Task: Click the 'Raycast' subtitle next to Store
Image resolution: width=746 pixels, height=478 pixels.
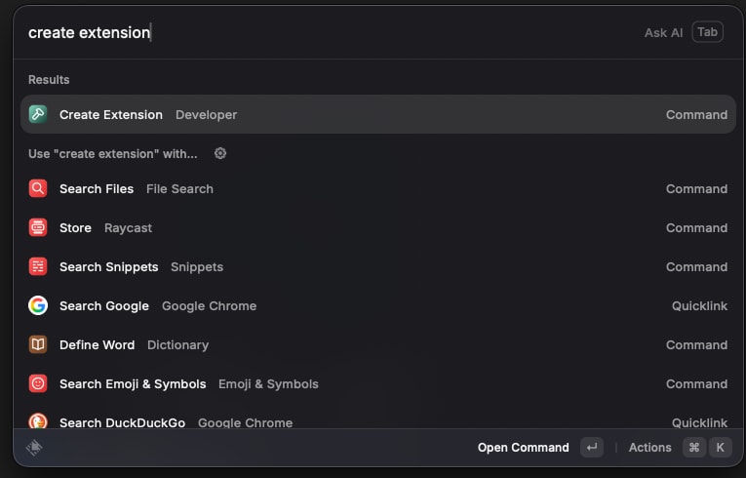Action: click(128, 228)
